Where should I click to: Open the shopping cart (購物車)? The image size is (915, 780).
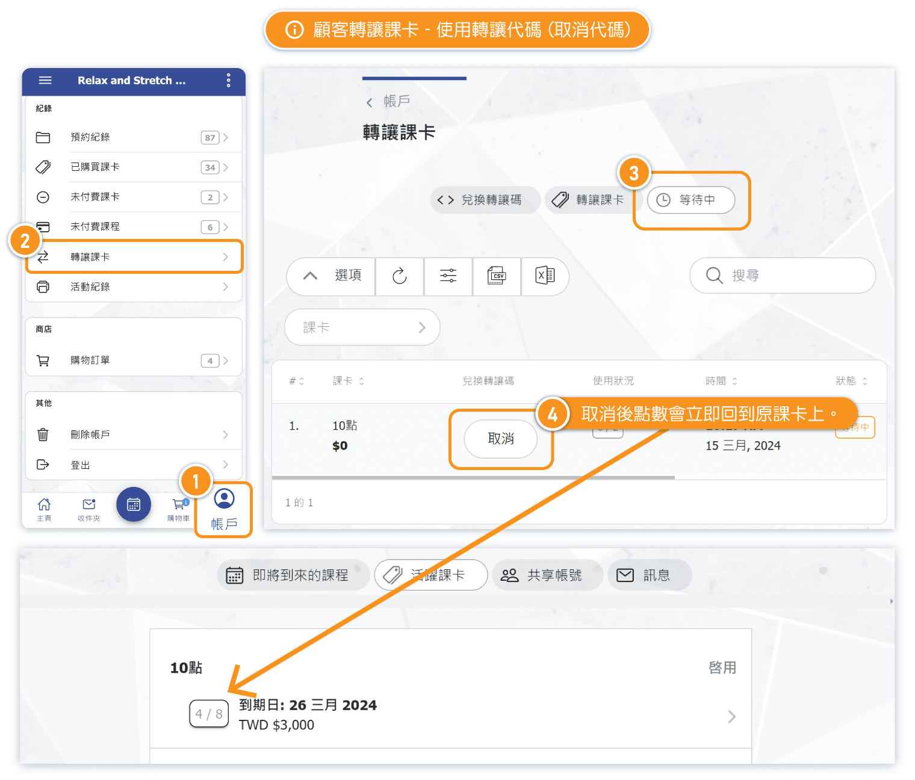179,509
